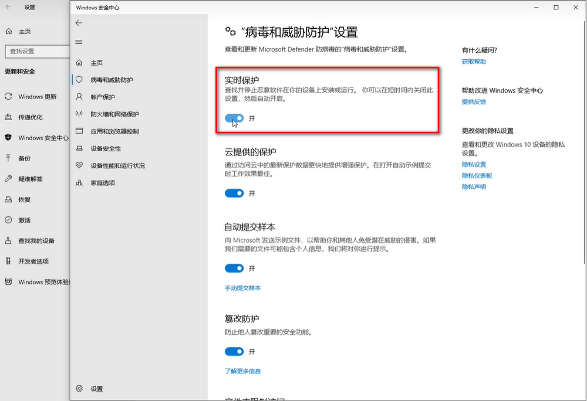Click the back arrow in Windows Security
Image resolution: width=587 pixels, height=401 pixels.
79,23
